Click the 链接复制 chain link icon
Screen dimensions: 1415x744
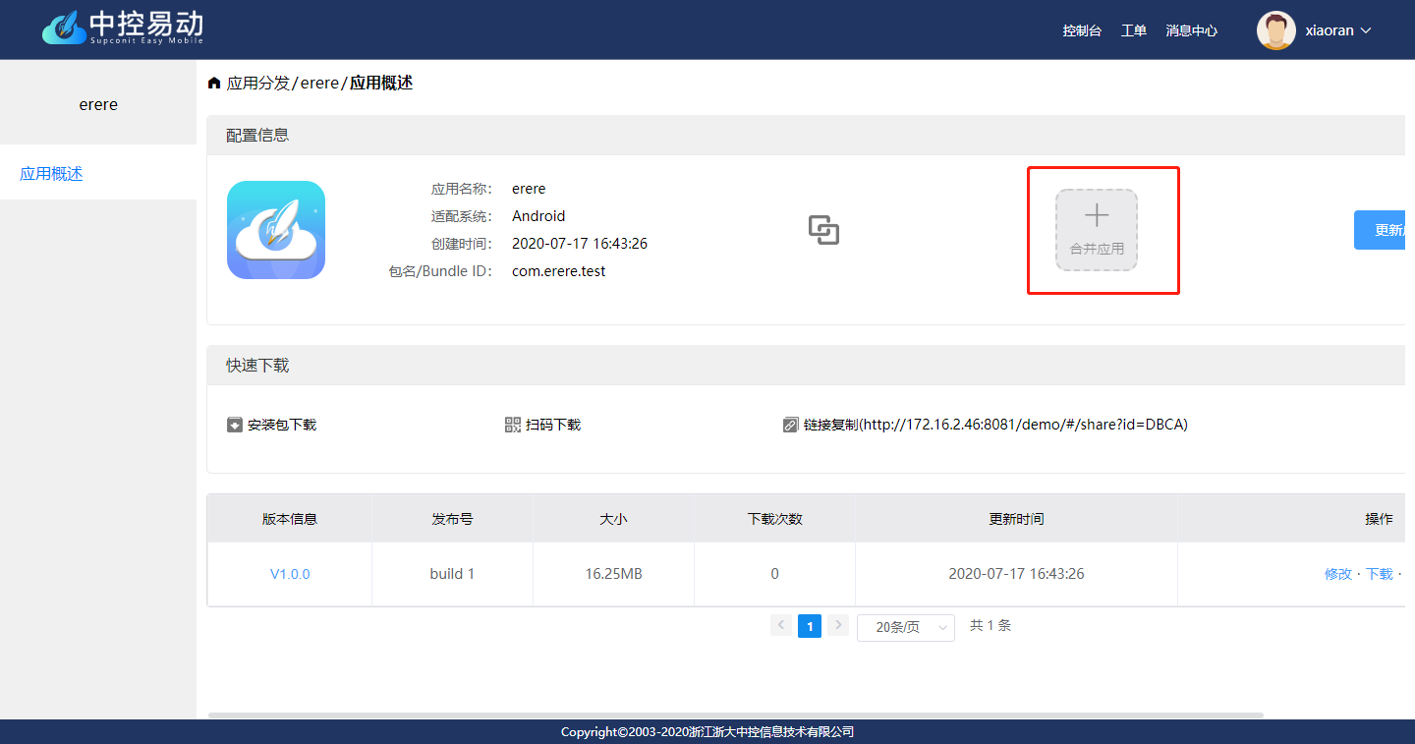coord(790,425)
